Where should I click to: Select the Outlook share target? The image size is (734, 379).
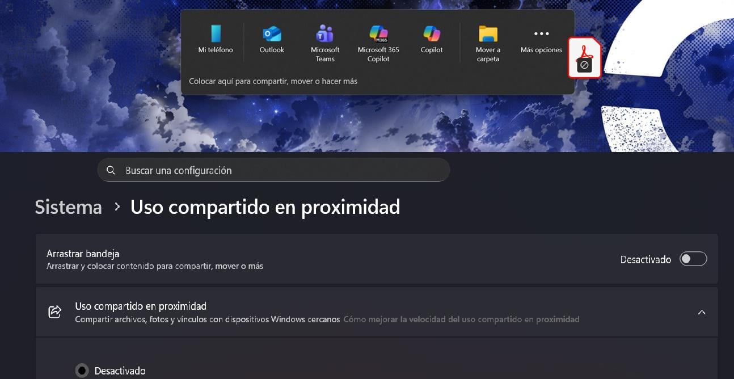[x=272, y=34]
